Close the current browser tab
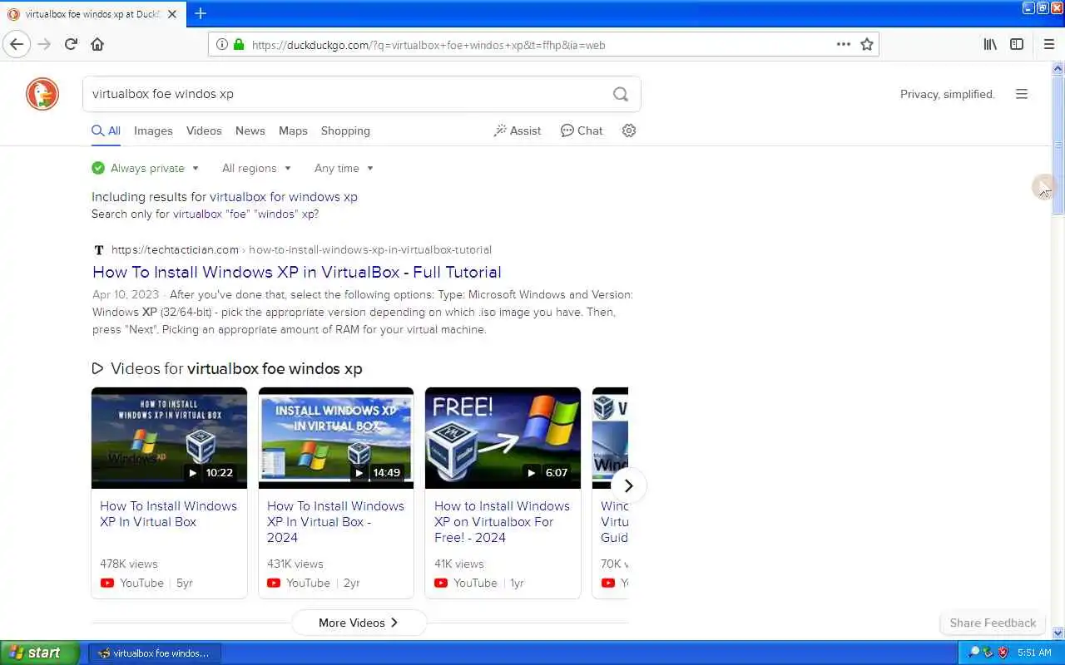Screen dimensions: 1065x665 (x=172, y=14)
